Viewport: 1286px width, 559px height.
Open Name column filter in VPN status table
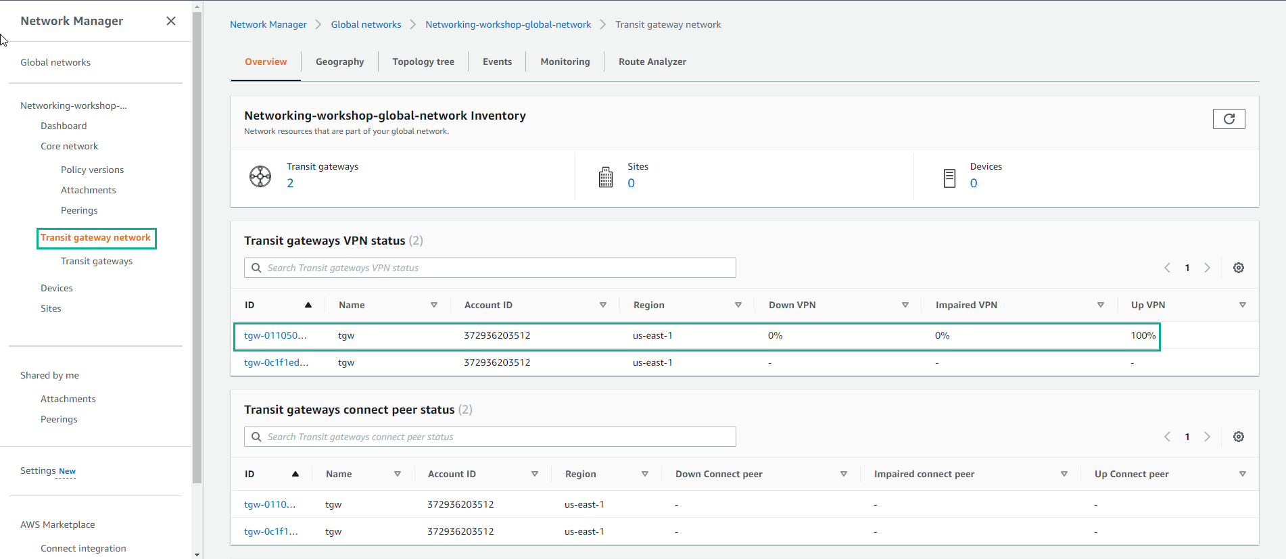(x=434, y=305)
